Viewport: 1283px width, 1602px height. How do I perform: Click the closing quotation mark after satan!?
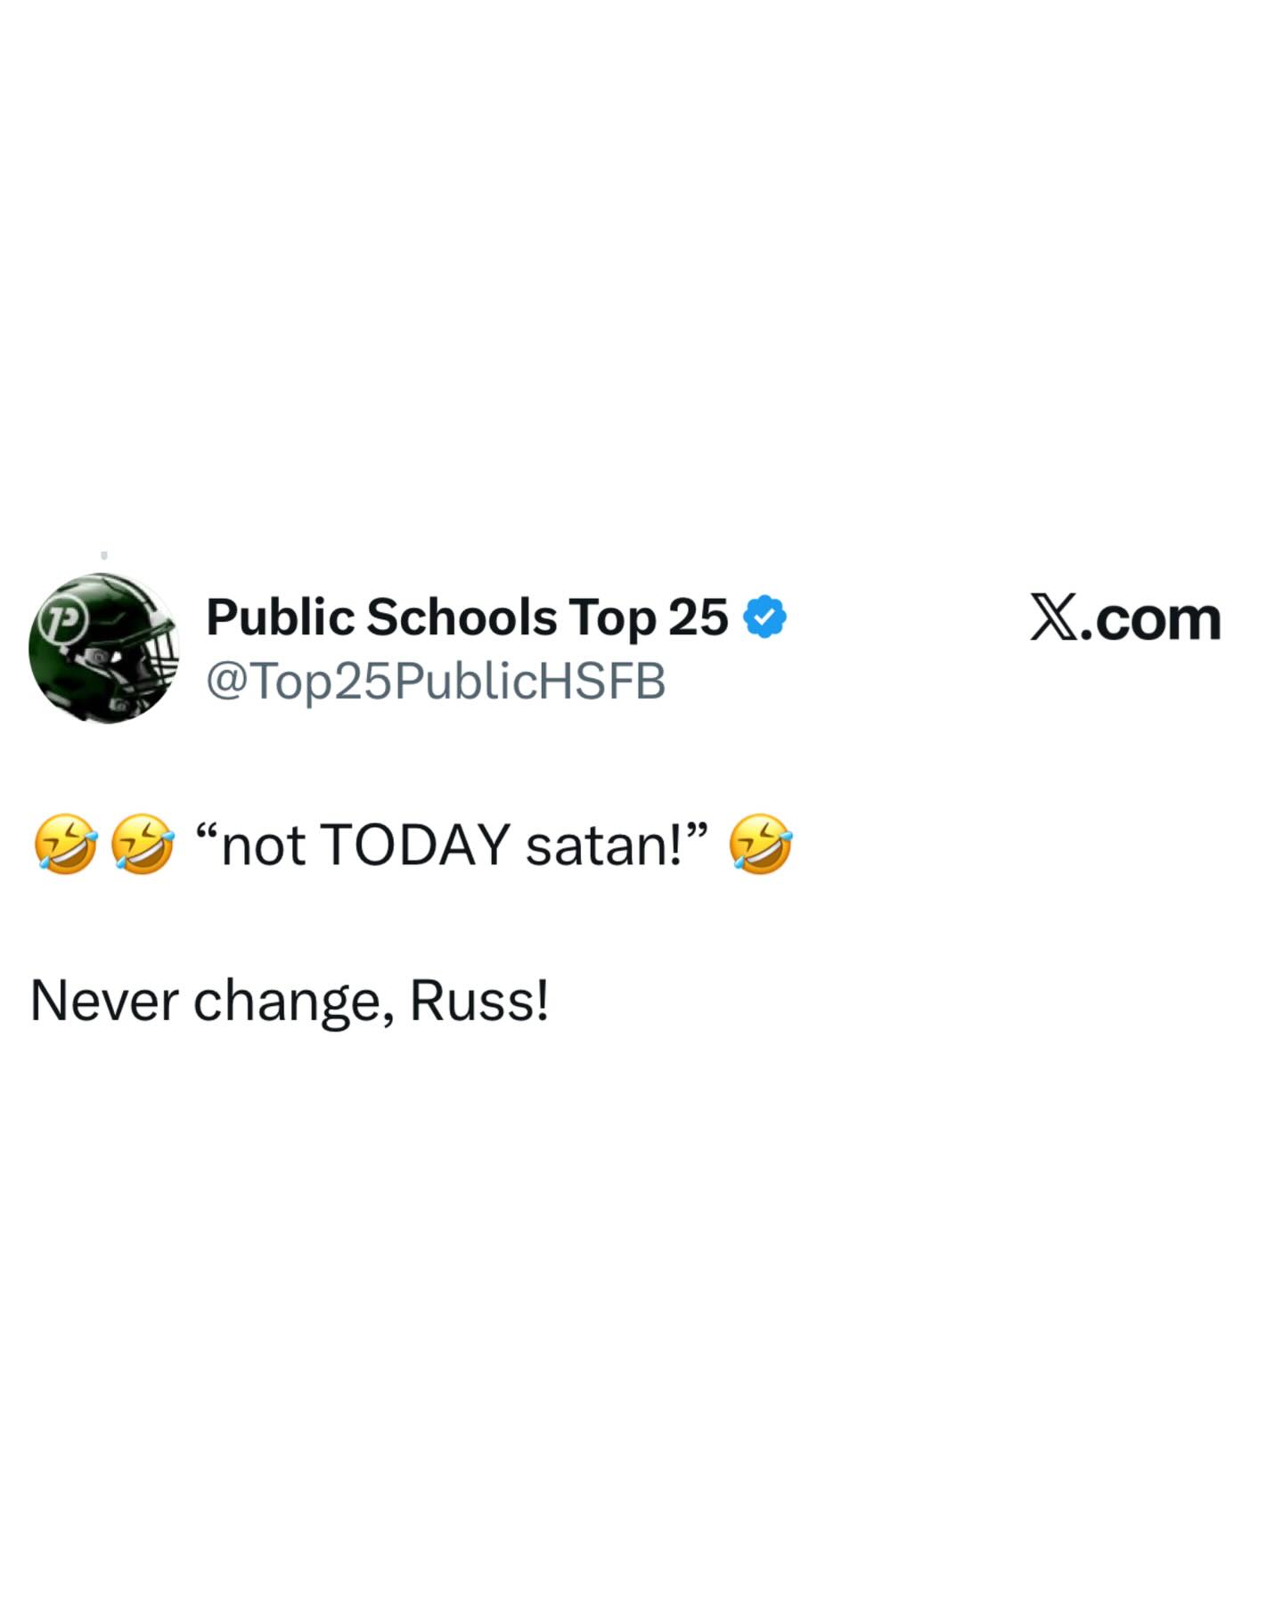[698, 831]
